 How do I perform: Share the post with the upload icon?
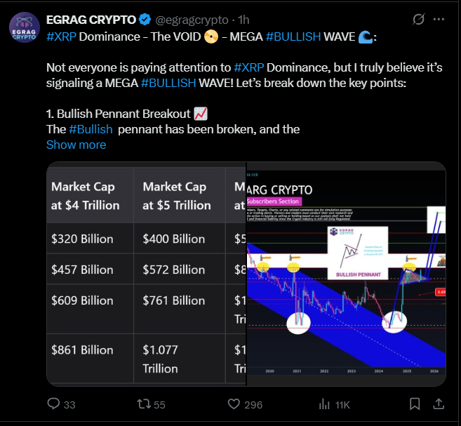pos(439,404)
